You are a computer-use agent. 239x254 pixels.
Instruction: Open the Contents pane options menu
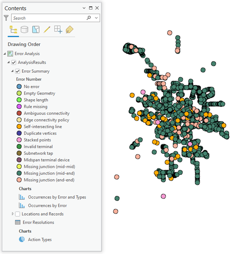point(84,8)
